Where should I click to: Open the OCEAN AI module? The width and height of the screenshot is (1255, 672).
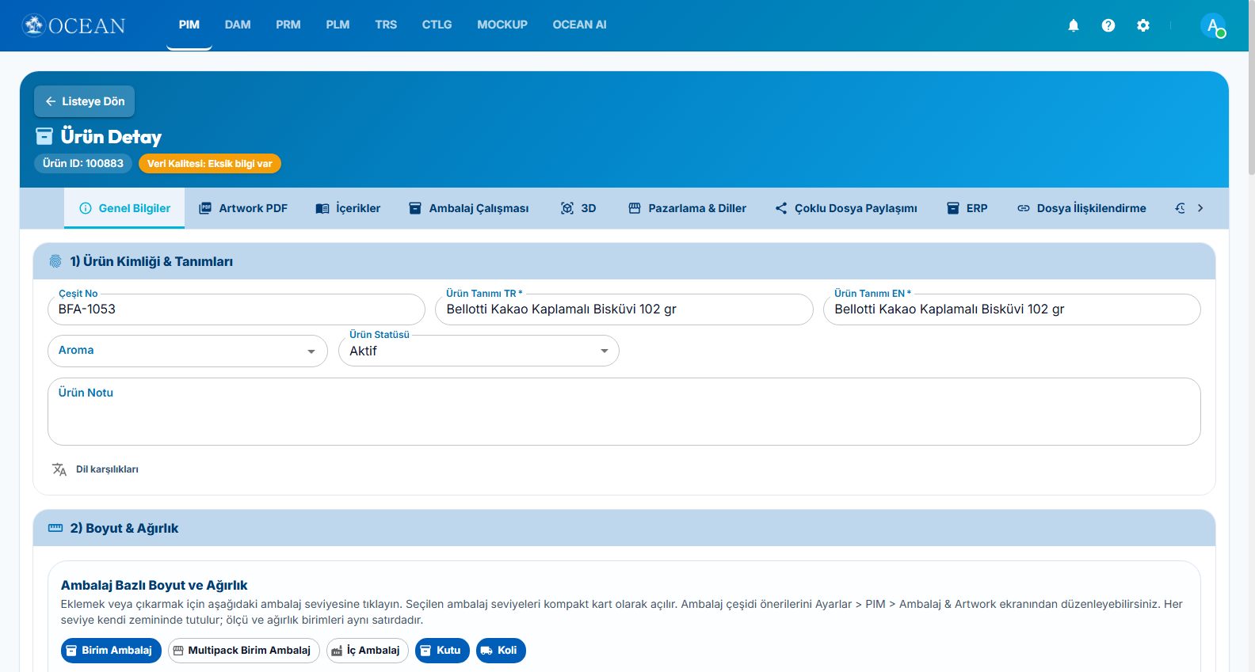(579, 25)
